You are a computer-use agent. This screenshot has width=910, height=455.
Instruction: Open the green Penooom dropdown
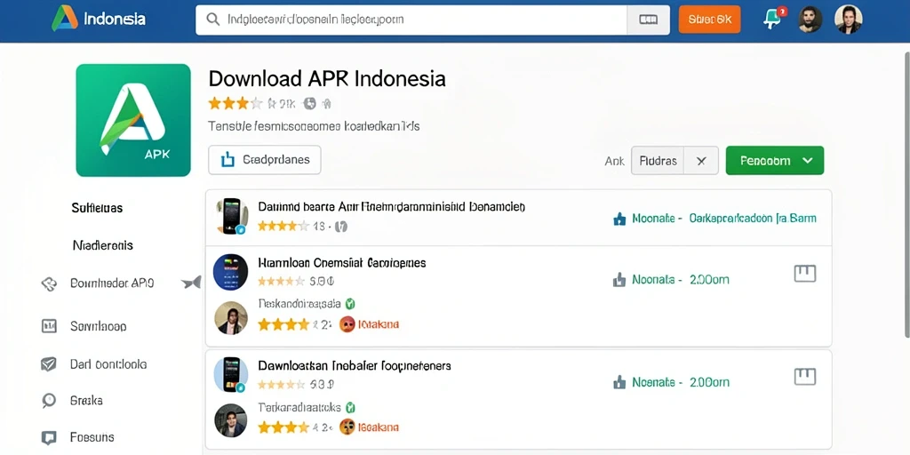click(x=775, y=161)
